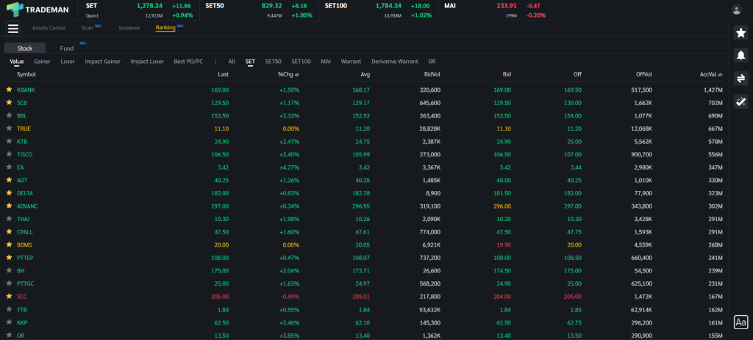
Task: Go to Assets Center tab
Action: (x=49, y=28)
